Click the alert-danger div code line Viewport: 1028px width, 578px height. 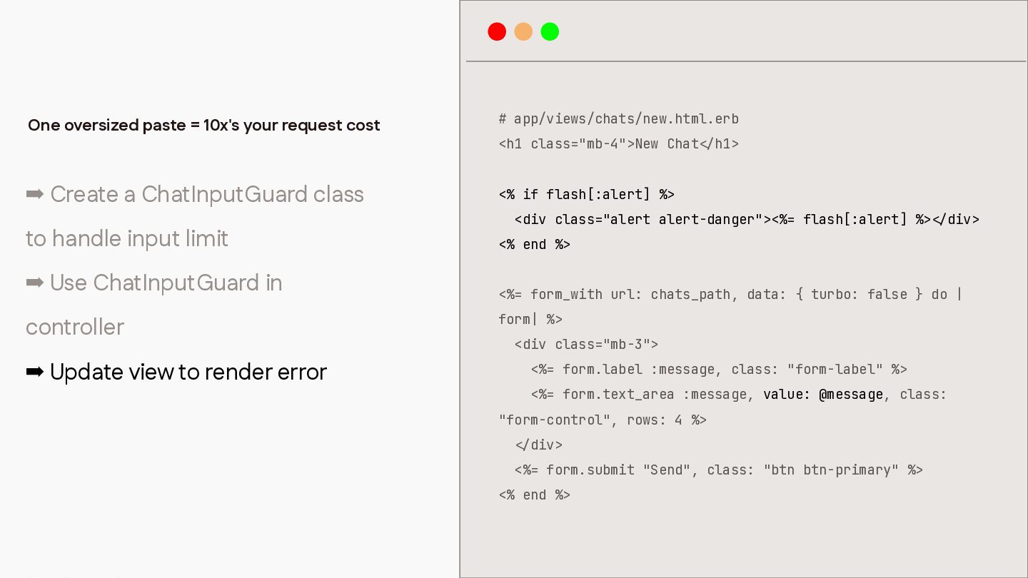747,219
